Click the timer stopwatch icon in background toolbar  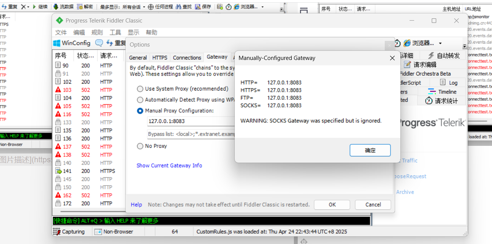(x=229, y=6)
